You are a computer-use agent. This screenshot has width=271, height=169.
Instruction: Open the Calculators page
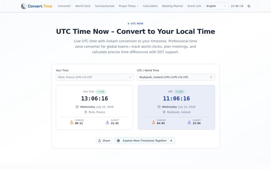[x=150, y=6]
